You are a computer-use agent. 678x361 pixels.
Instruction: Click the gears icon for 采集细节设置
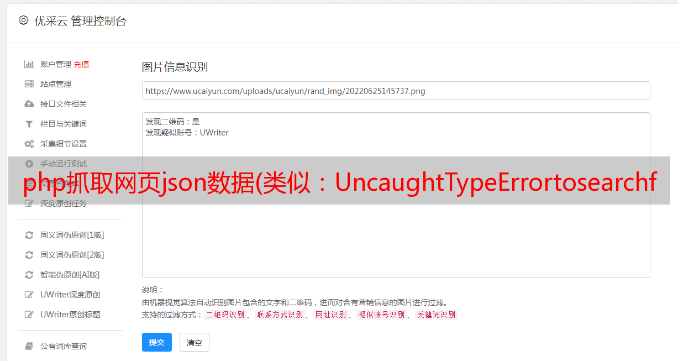pos(29,144)
